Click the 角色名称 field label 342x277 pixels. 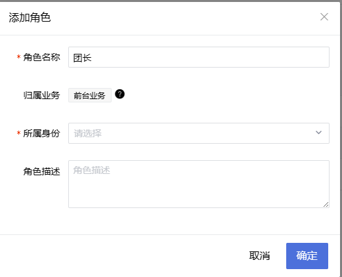point(41,57)
